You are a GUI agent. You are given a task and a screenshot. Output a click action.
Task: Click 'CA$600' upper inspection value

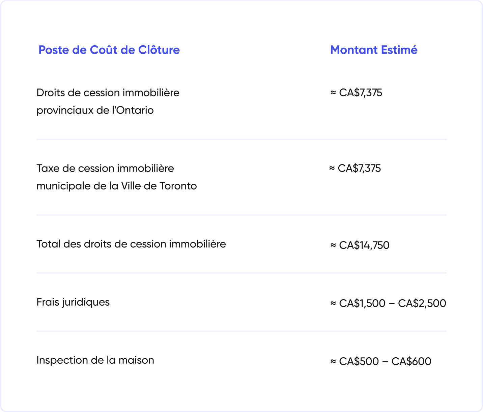411,362
